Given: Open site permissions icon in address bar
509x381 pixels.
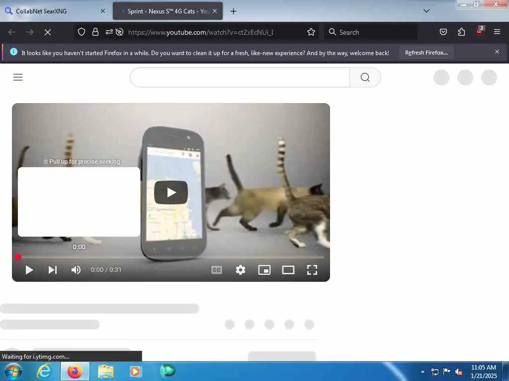Looking at the screenshot, I should point(109,32).
